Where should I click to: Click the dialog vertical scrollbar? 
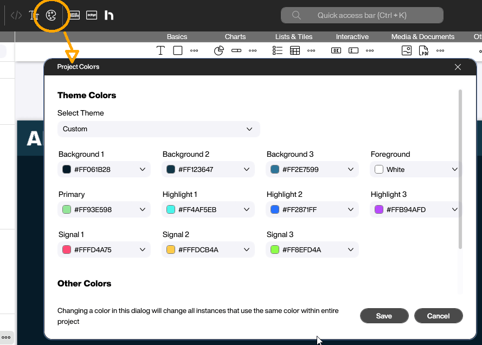point(460,169)
